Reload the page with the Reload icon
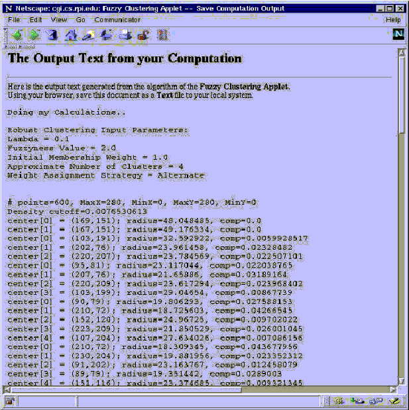 pos(52,35)
